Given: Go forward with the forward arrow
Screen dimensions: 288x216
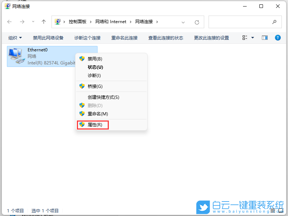Looking at the screenshot, I should pos(22,22).
